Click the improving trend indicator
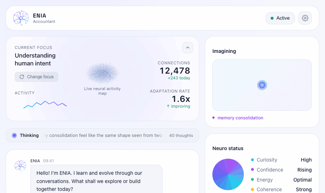Screen dimensions: 325x193 tap(178, 106)
